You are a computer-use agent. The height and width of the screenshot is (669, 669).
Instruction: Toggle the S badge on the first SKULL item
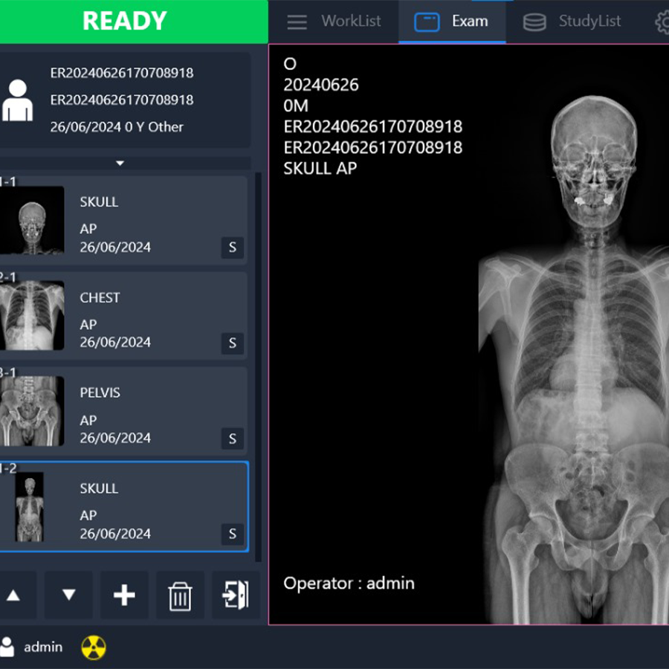pos(232,248)
